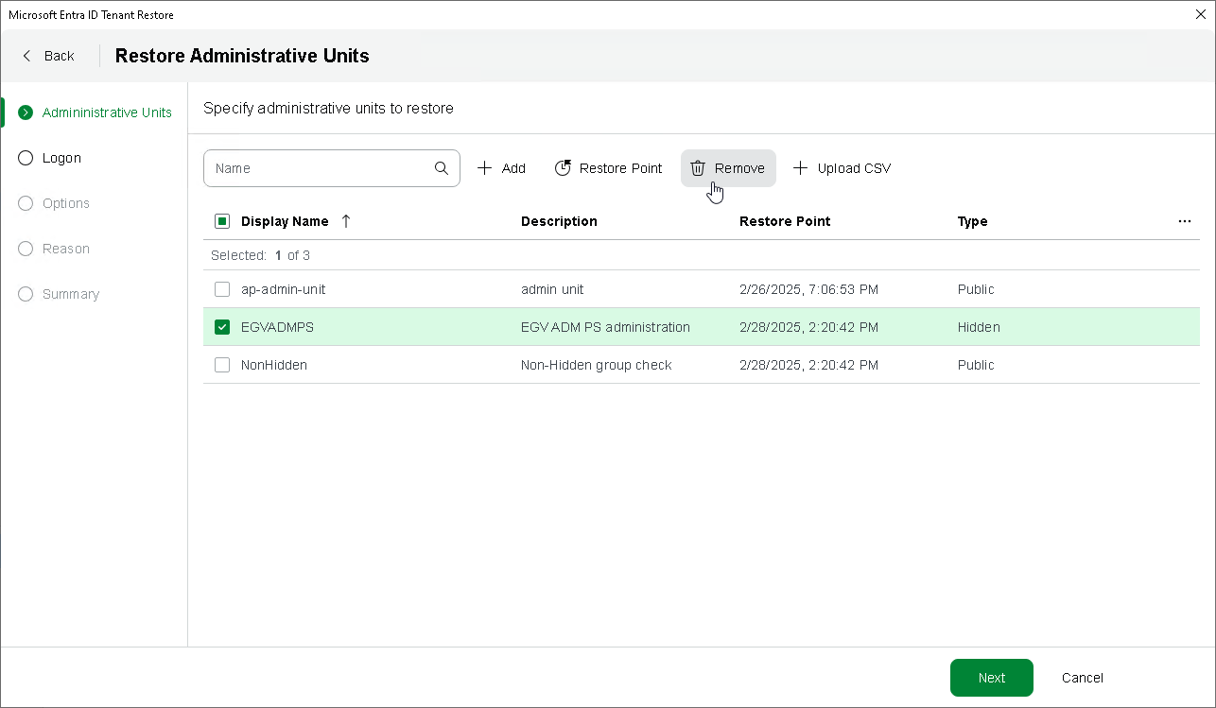This screenshot has width=1216, height=708.
Task: Click the back arrow icon
Action: 27,56
